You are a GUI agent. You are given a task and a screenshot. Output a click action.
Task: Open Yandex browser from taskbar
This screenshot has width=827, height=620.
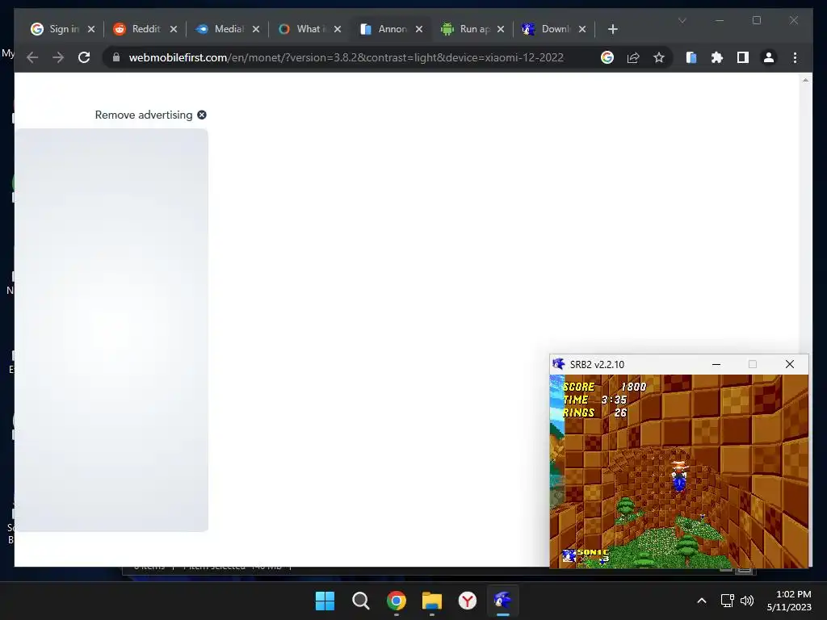(x=468, y=601)
